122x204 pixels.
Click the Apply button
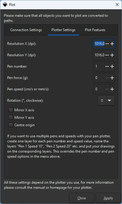(x=108, y=198)
